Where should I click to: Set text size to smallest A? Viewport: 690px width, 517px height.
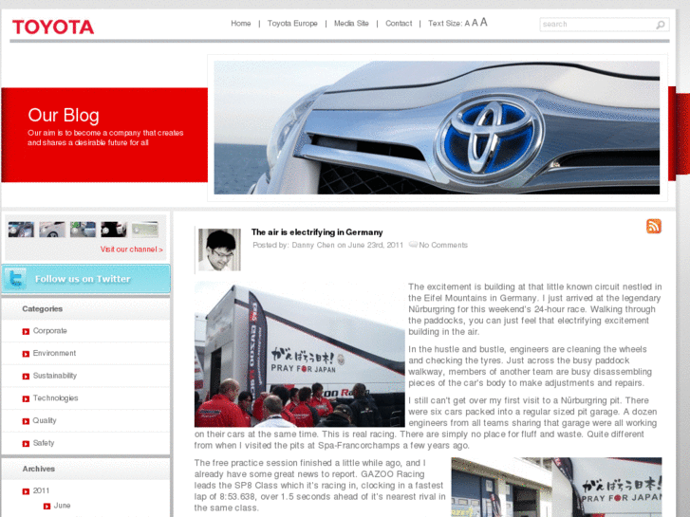pyautogui.click(x=467, y=24)
